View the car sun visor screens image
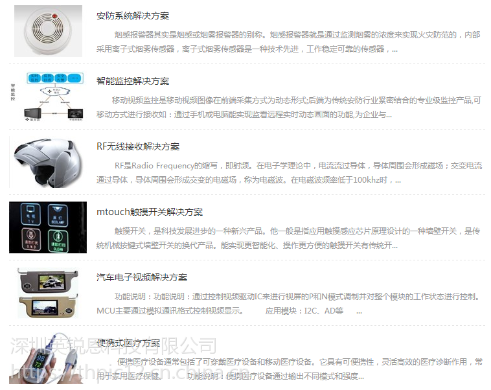The image size is (491, 390). [x=48, y=293]
